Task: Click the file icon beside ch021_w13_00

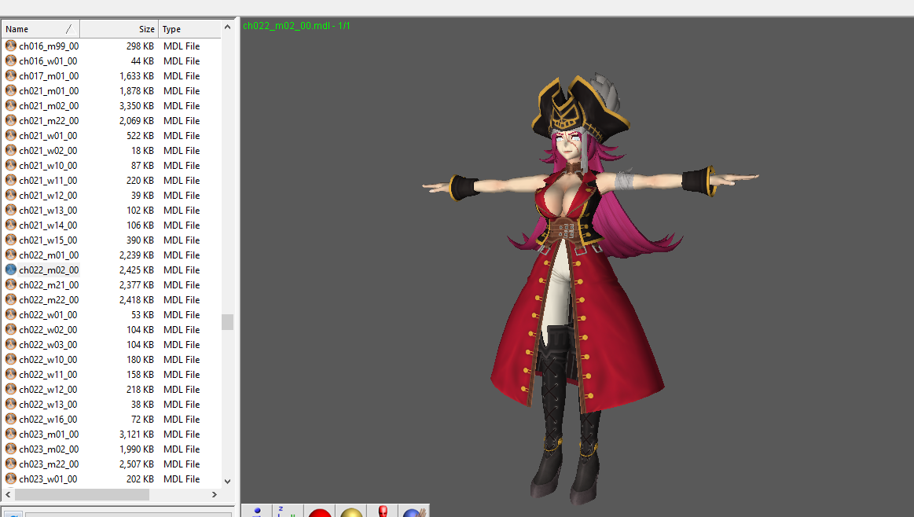Action: (x=10, y=210)
